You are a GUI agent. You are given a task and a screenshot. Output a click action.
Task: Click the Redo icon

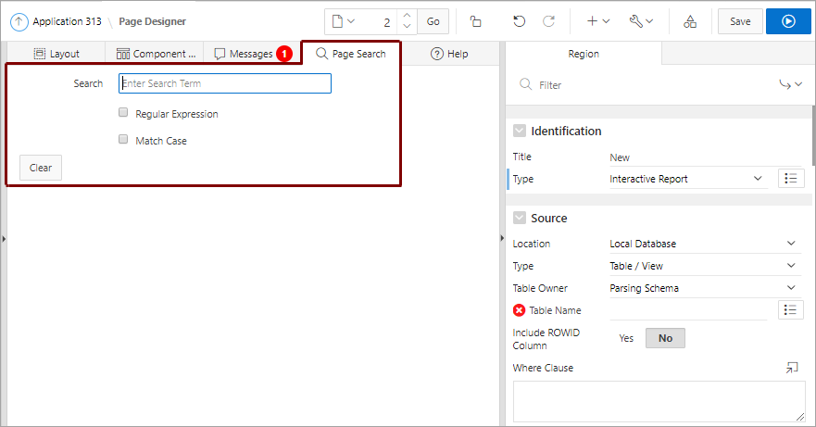[548, 21]
